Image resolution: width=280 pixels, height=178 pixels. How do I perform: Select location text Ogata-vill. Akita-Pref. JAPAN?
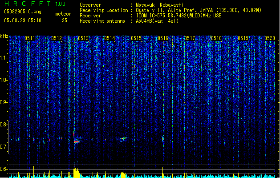pyautogui.click(x=174, y=10)
